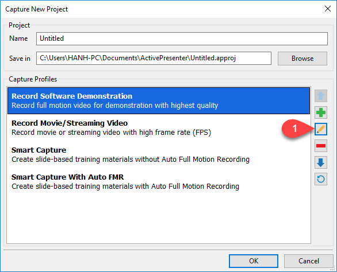Screen dimensions: 337x272
Task: Close the Capture New Project window
Action: (x=328, y=9)
